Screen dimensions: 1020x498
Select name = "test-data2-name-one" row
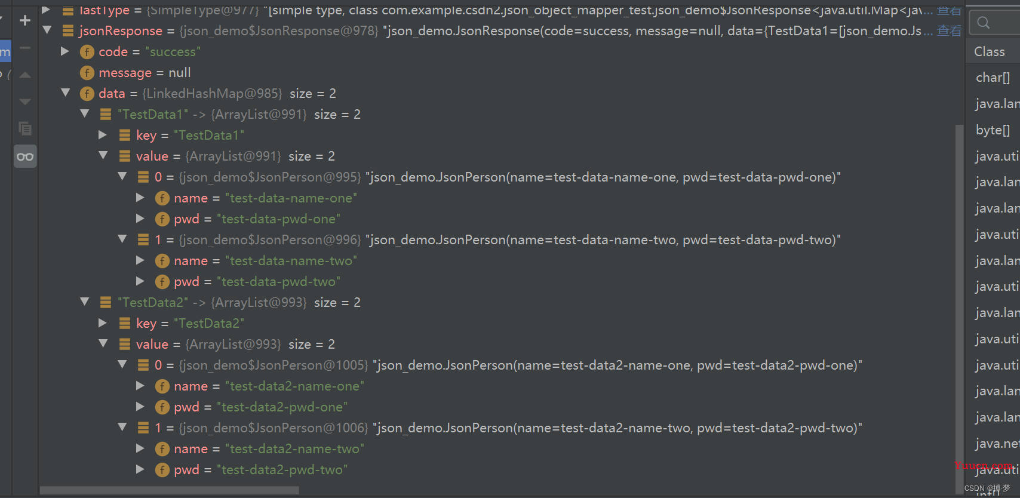click(x=497, y=386)
